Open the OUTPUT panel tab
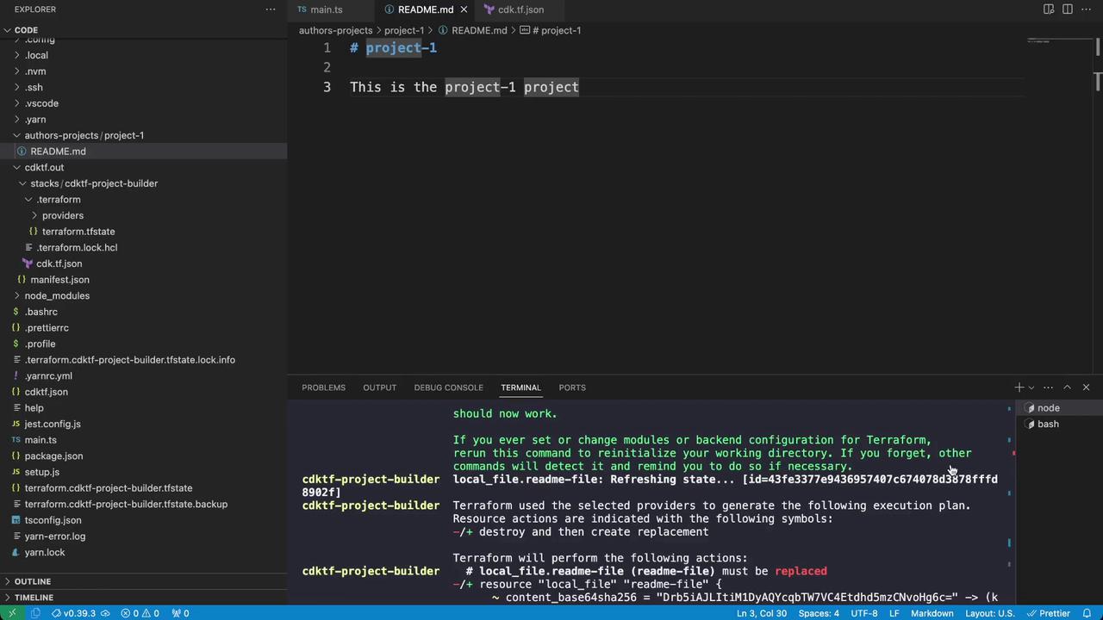The width and height of the screenshot is (1103, 620). 379,387
